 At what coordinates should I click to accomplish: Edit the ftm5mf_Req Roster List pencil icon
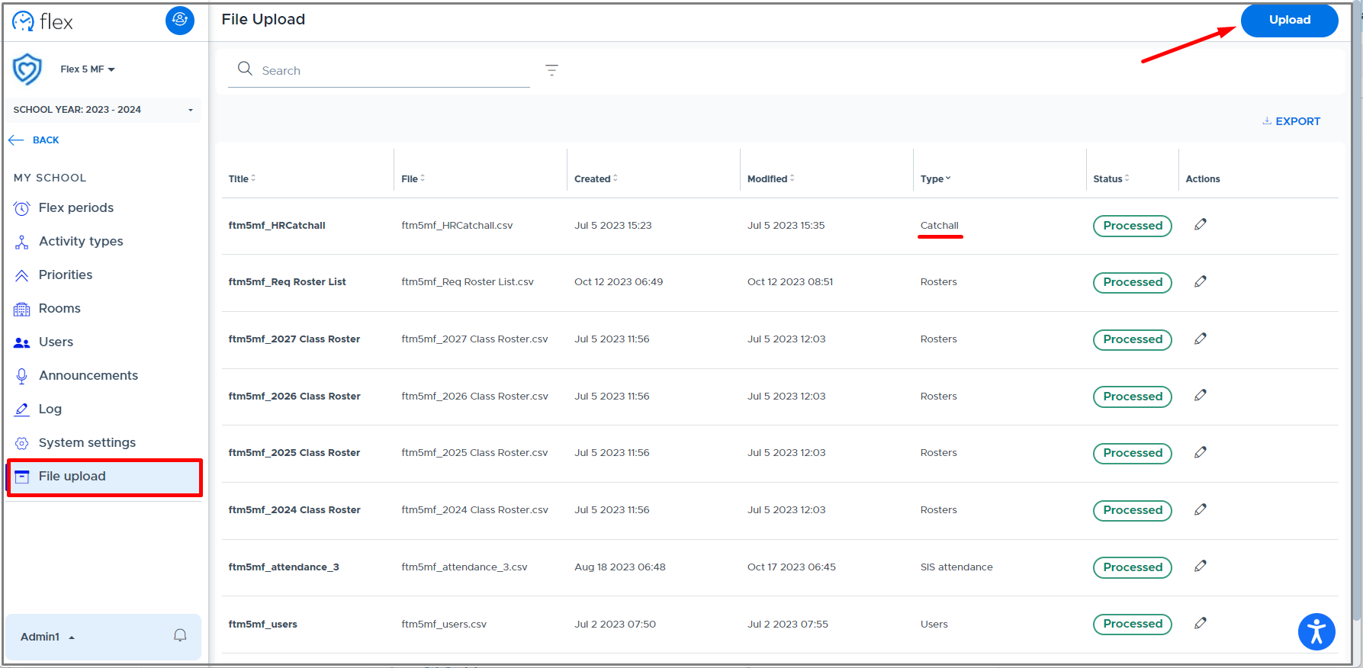point(1201,281)
